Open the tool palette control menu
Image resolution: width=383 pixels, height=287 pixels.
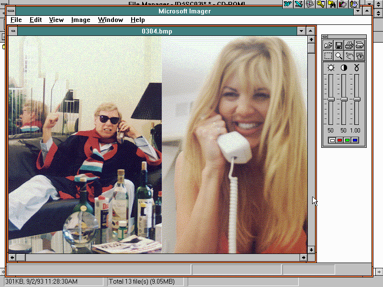point(325,37)
